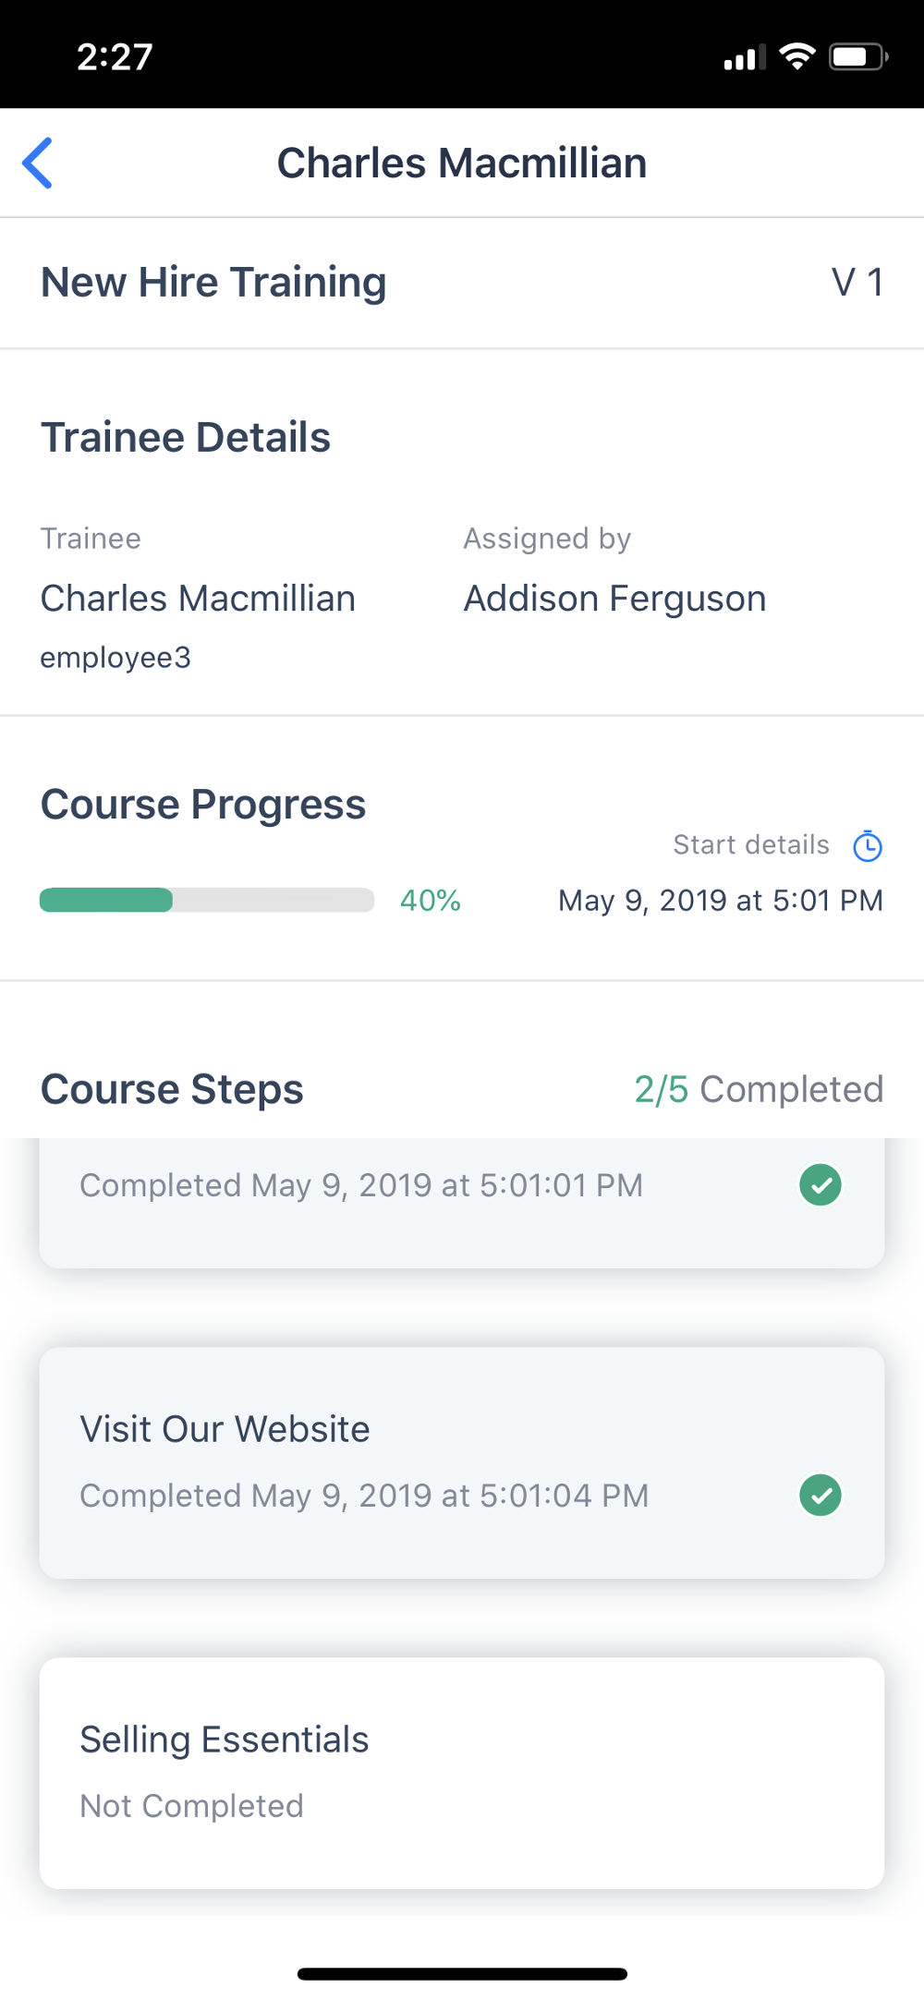Open the Selling Essentials step
This screenshot has height=2000, width=924.
point(462,1772)
